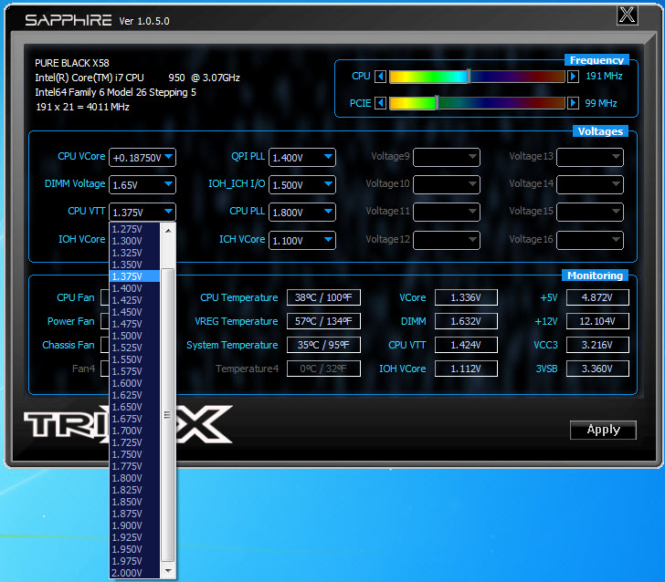
Task: Open the QPI PLL voltage dropdown
Action: coord(302,158)
